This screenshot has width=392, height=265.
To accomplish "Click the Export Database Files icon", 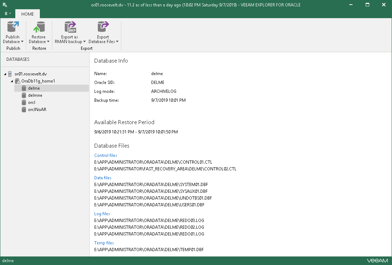I will click(103, 27).
